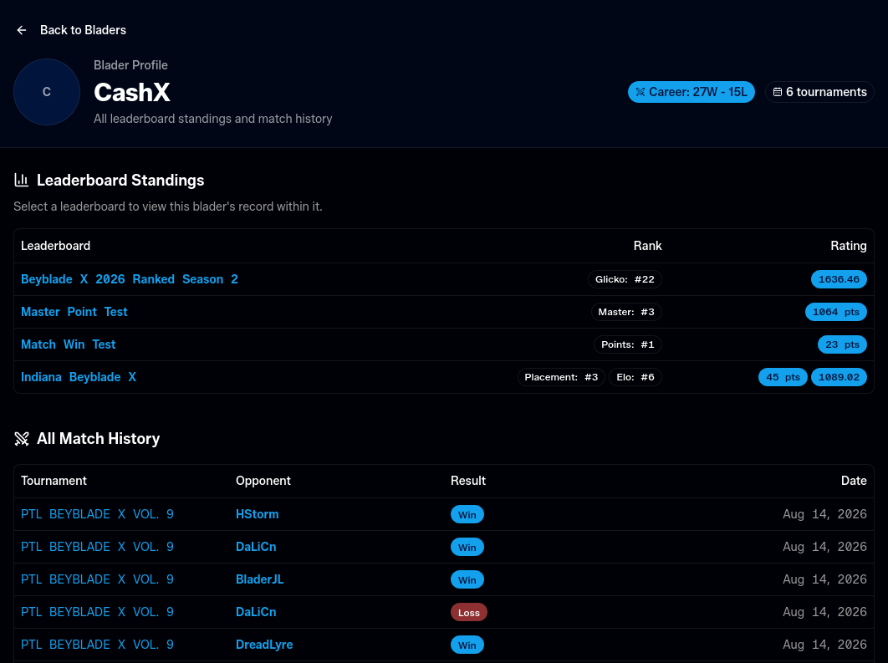
Task: Click the Tournament column header
Action: click(x=54, y=481)
